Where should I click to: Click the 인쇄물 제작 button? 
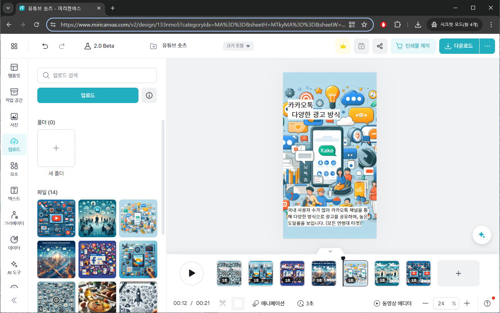point(413,46)
